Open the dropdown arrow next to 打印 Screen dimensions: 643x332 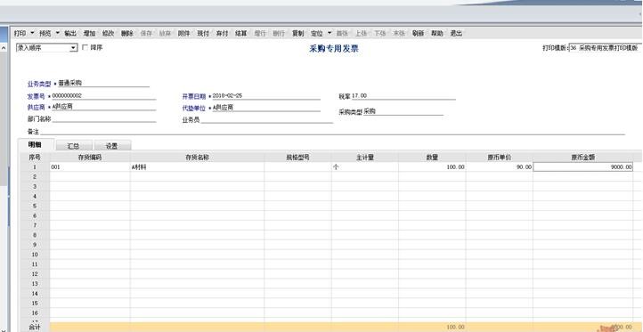(x=32, y=33)
